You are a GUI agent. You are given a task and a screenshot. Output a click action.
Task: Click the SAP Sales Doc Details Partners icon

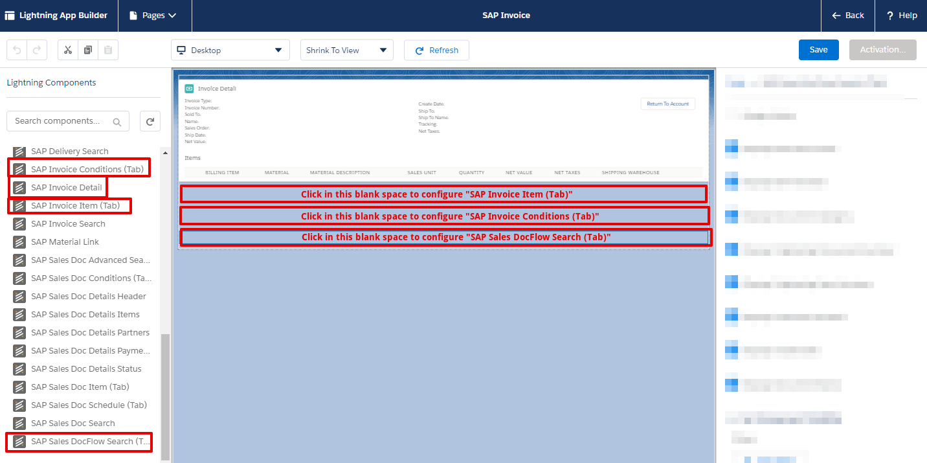click(19, 333)
